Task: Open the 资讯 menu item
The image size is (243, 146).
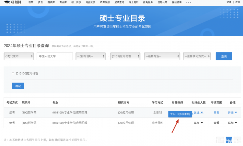Action: tap(40, 2)
